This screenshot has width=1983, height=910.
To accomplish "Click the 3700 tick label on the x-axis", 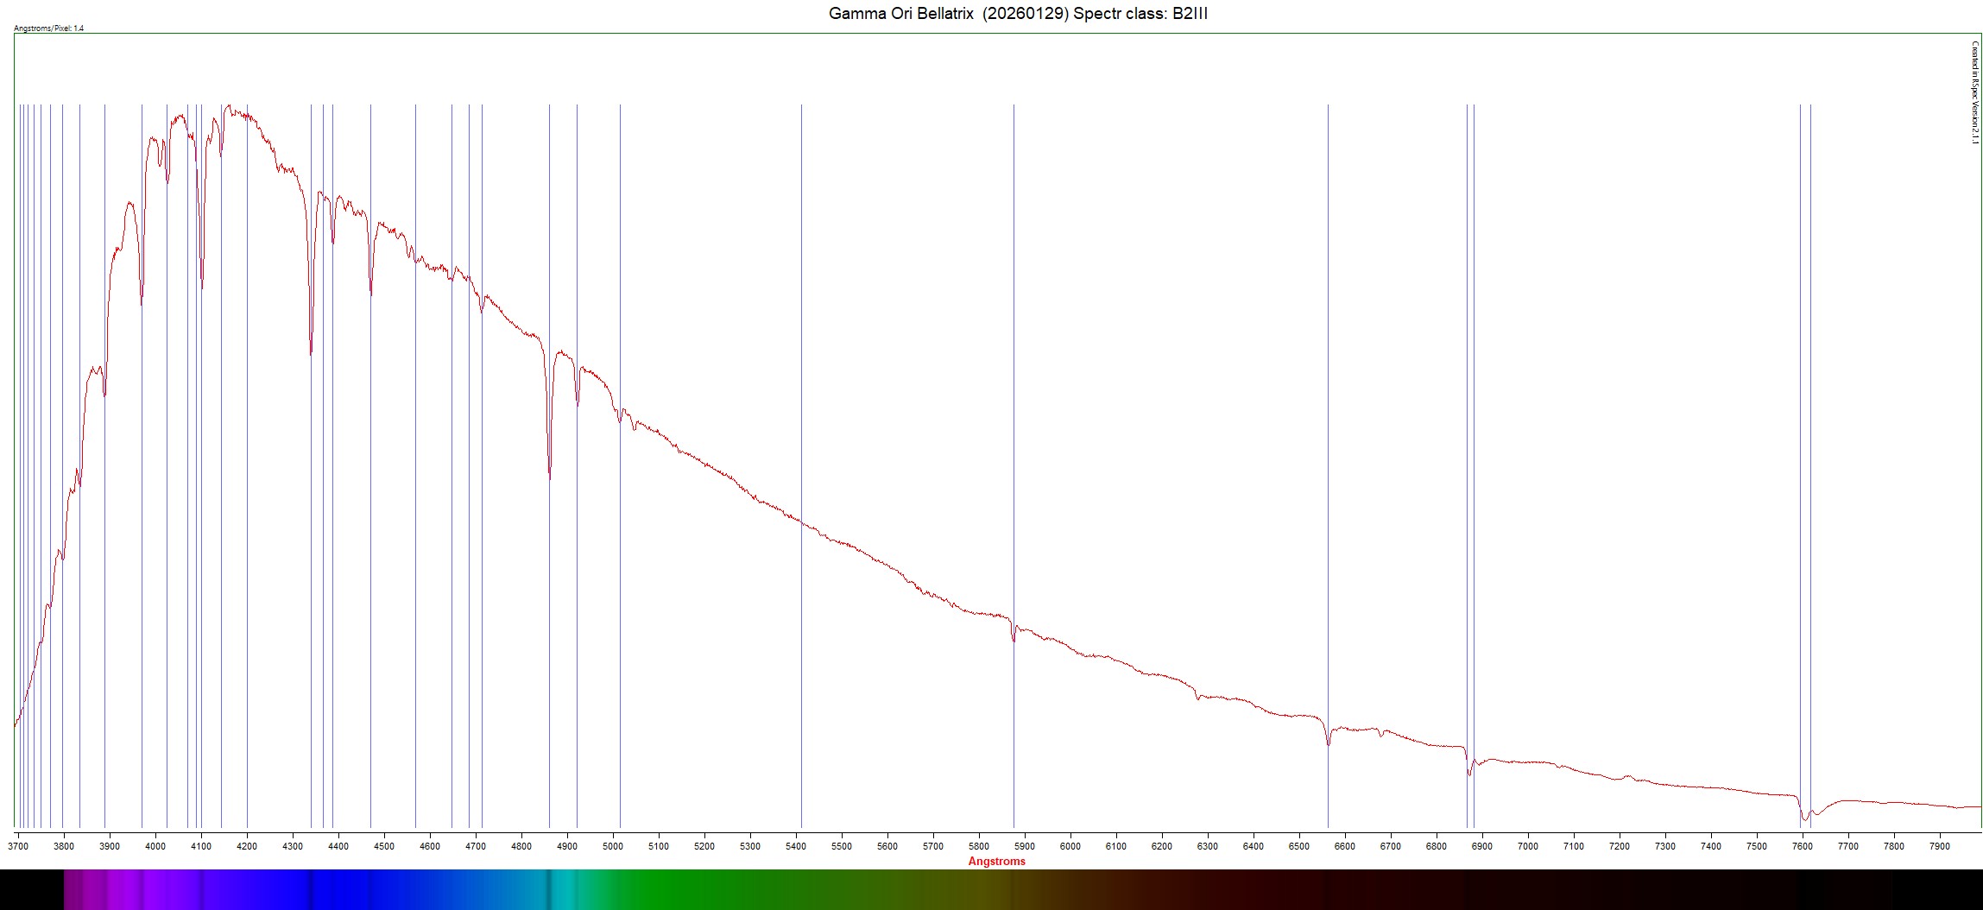I will (x=18, y=846).
